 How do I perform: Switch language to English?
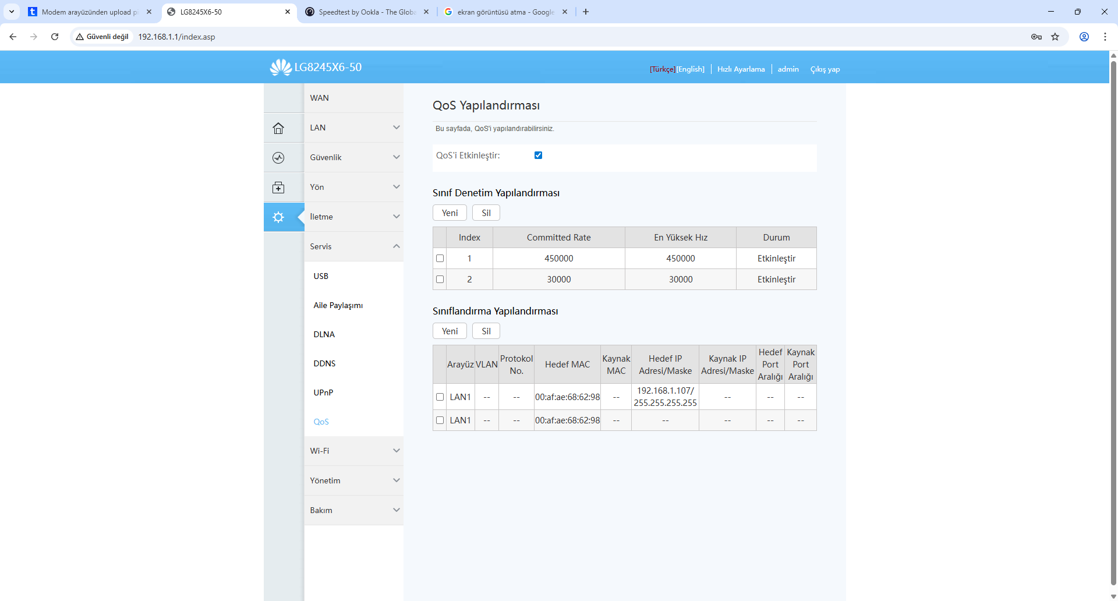click(x=691, y=69)
